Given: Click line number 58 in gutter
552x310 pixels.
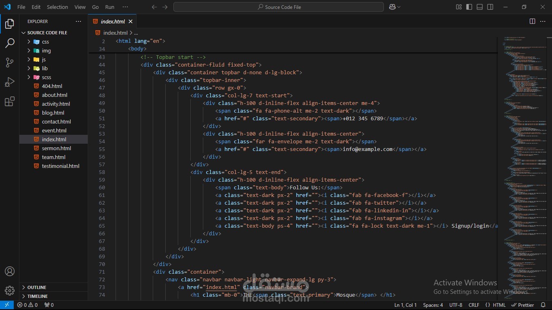Looking at the screenshot, I should click(101, 172).
